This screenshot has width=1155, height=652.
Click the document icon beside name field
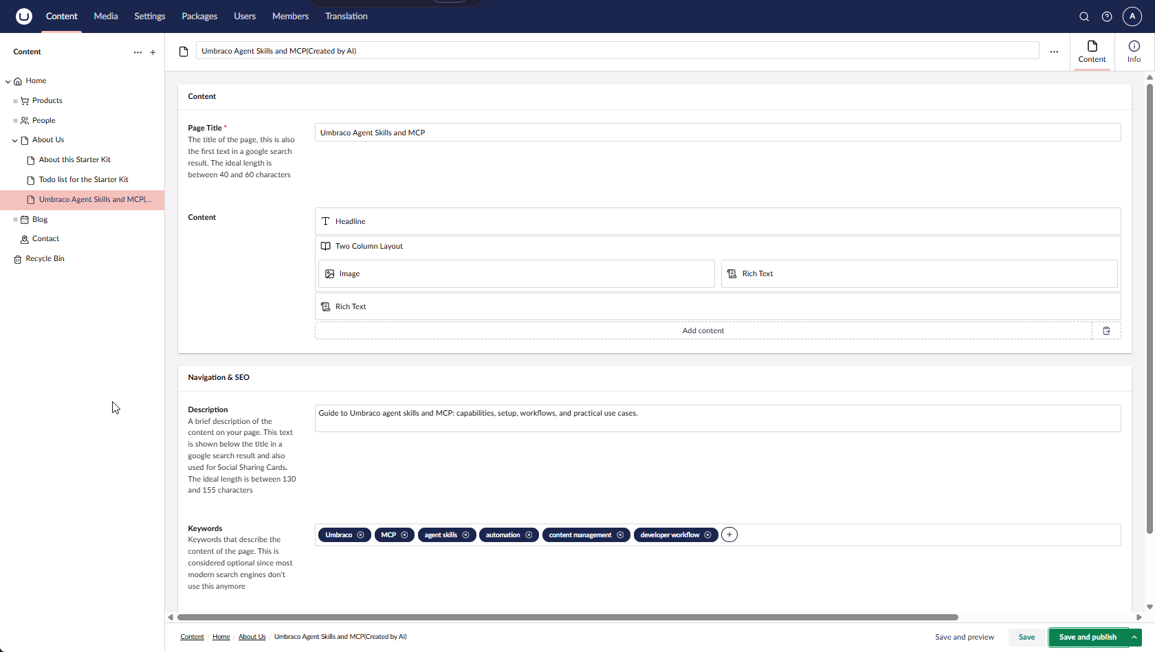pyautogui.click(x=184, y=52)
